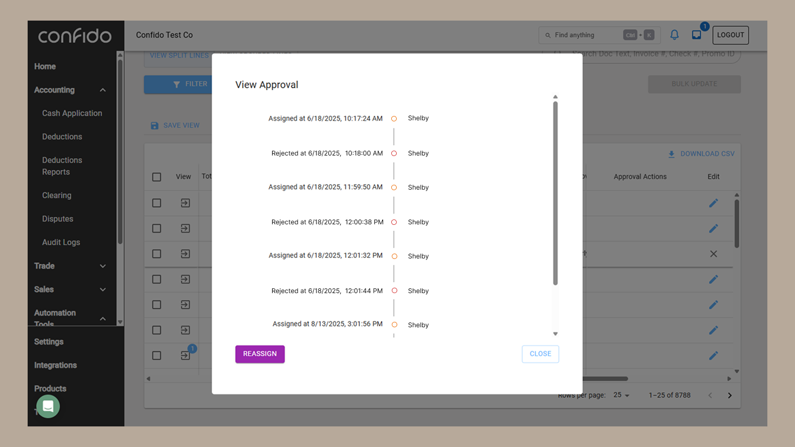Viewport: 795px width, 447px height.
Task: Click the third row view arrow icon
Action: tap(185, 254)
